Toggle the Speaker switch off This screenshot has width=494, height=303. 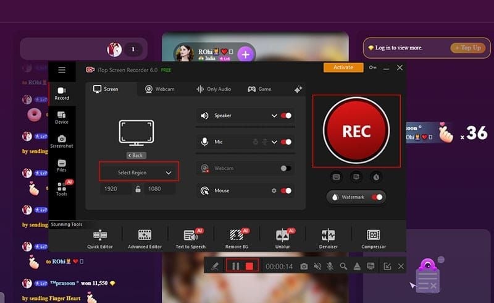coord(286,116)
